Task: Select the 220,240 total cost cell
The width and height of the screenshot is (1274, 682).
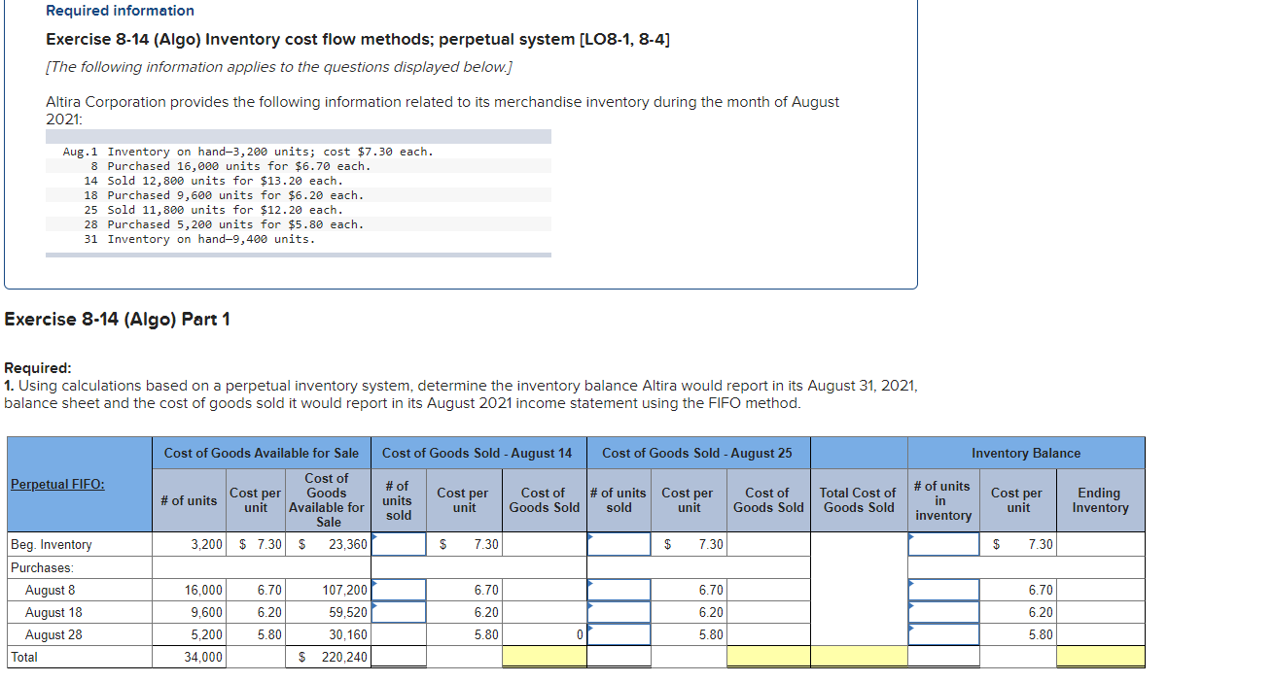Action: [x=329, y=657]
